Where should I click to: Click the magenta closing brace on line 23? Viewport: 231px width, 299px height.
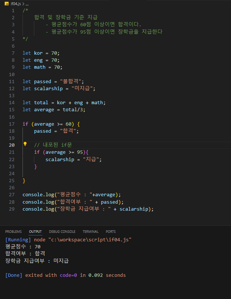35,167
